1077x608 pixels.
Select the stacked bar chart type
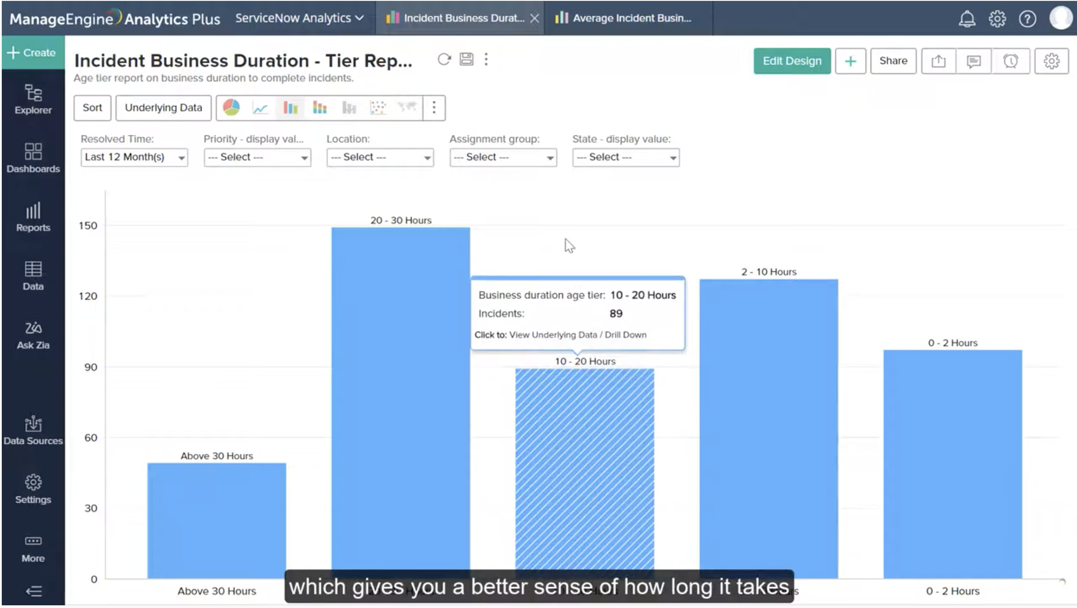320,108
